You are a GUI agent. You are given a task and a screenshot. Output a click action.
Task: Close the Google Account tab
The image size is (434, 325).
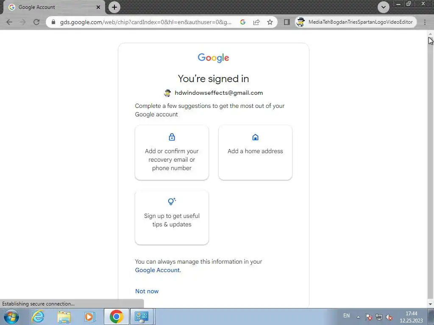pyautogui.click(x=98, y=7)
